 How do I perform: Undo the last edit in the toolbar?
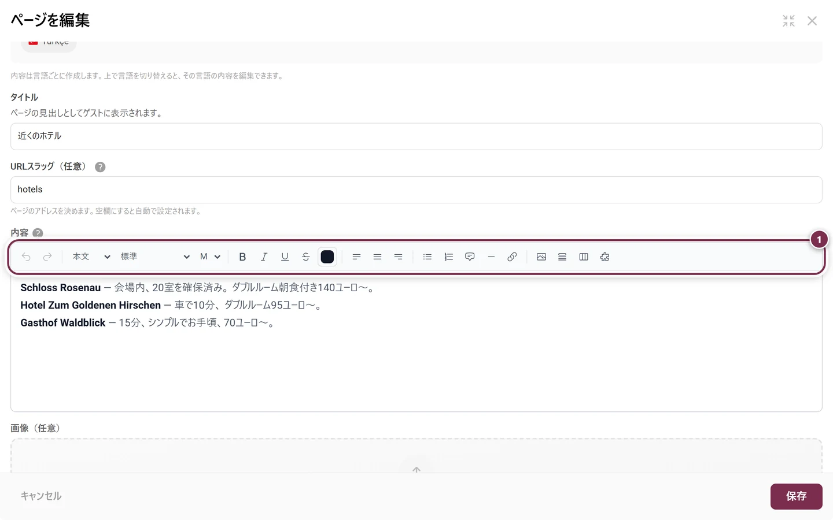tap(26, 257)
